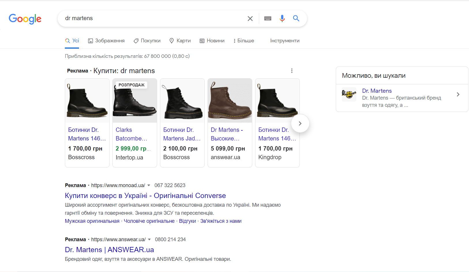Click the brown Dr Martens boot image

pyautogui.click(x=230, y=100)
